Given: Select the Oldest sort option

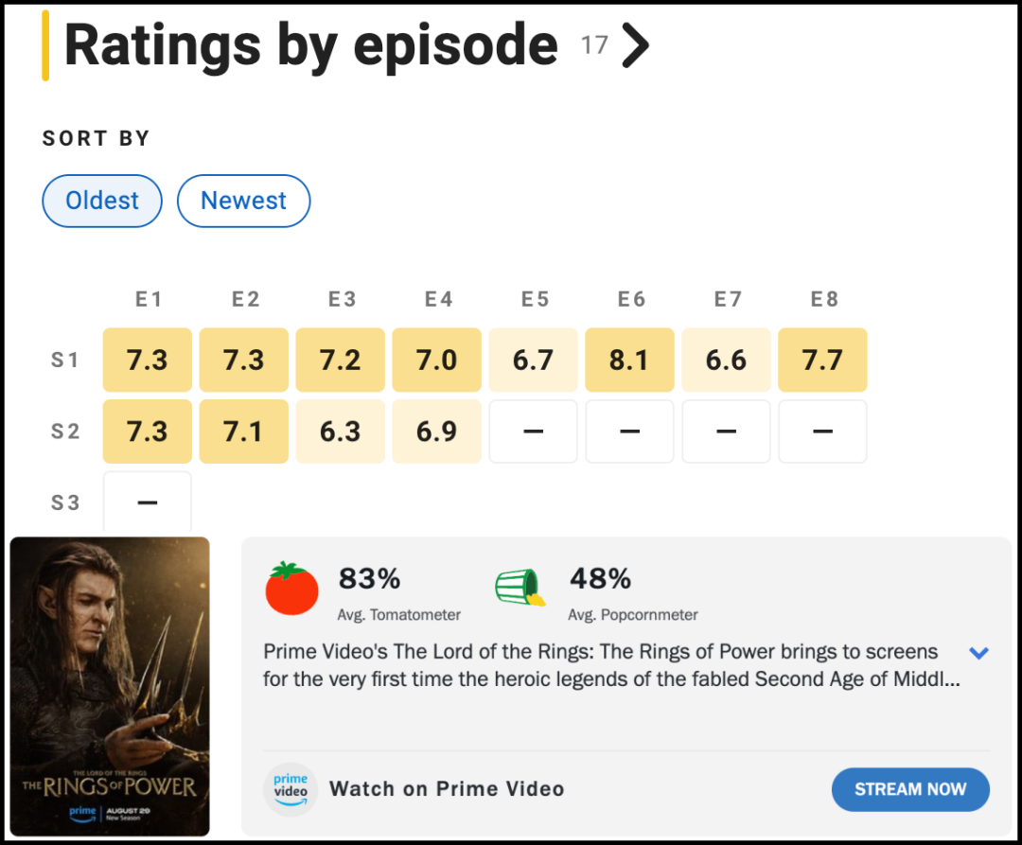Looking at the screenshot, I should 102,201.
